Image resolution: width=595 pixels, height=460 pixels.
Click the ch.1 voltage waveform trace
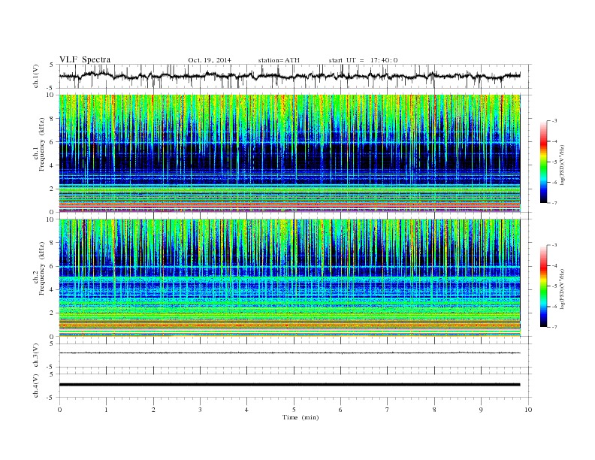289,76
